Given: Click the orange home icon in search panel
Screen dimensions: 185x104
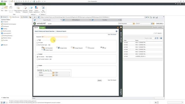Looking at the screenshot, I should pos(118,27).
